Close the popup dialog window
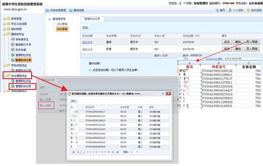The height and width of the screenshot is (166, 263). (x=168, y=93)
